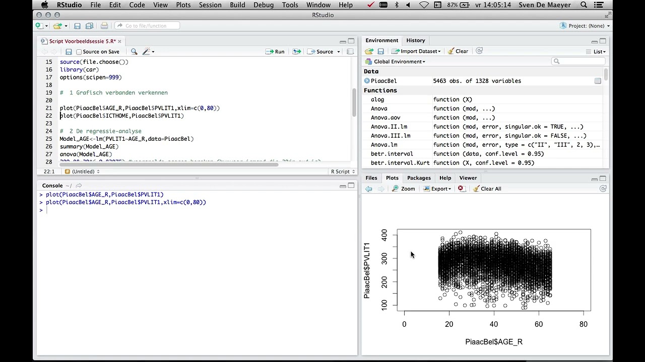Click the save all documents icon
The height and width of the screenshot is (362, 645).
point(89,26)
